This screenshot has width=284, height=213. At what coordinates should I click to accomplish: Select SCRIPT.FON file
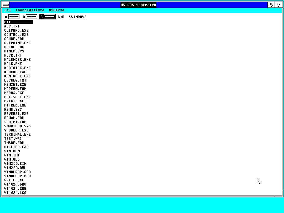point(15,122)
